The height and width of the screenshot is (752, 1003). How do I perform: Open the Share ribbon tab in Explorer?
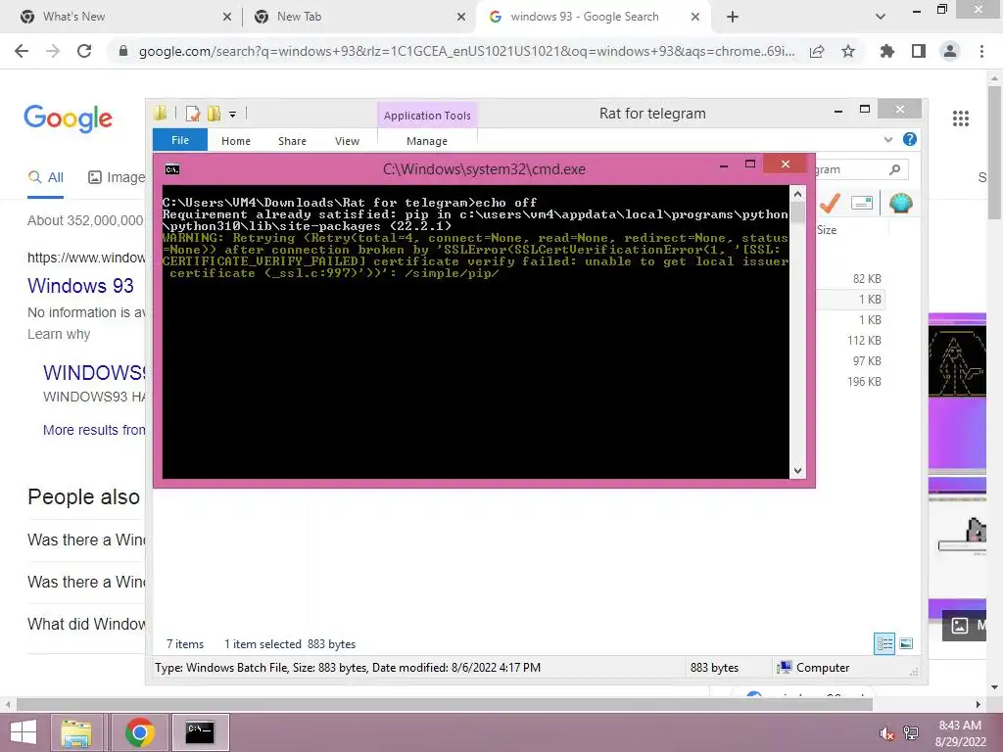tap(292, 141)
